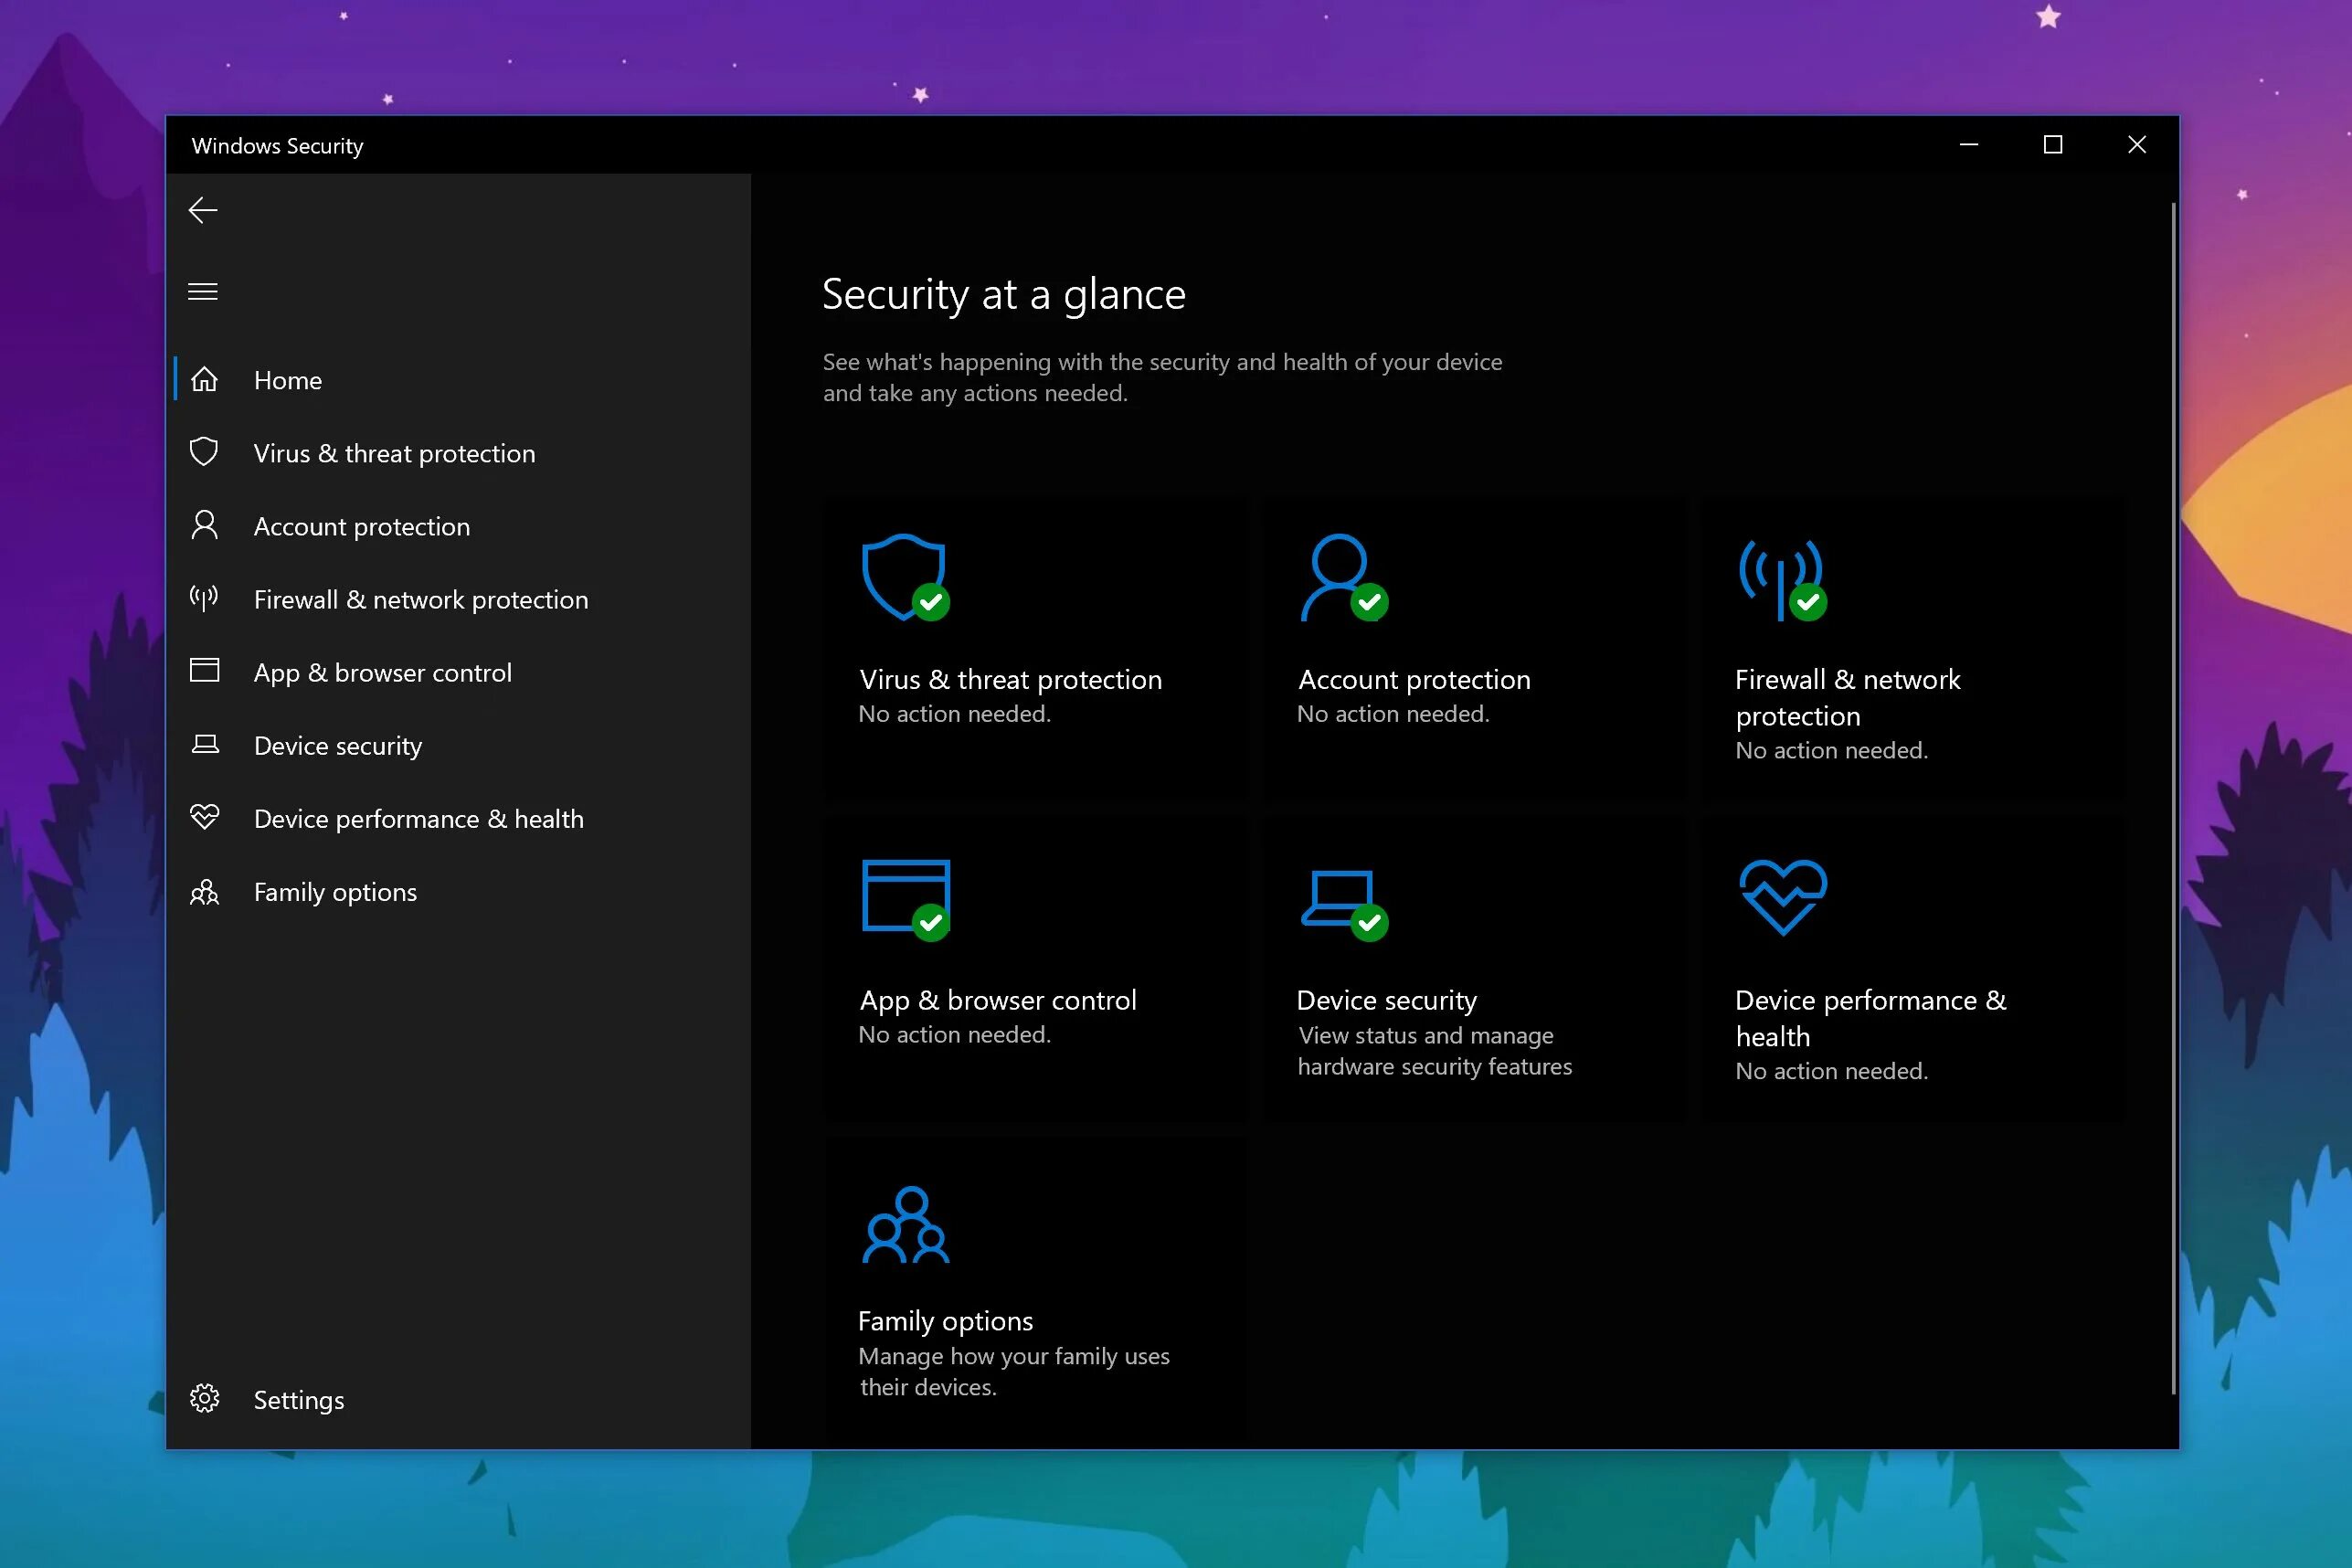The image size is (2352, 1568).
Task: Click the Family options people tile icon
Action: click(x=905, y=1225)
